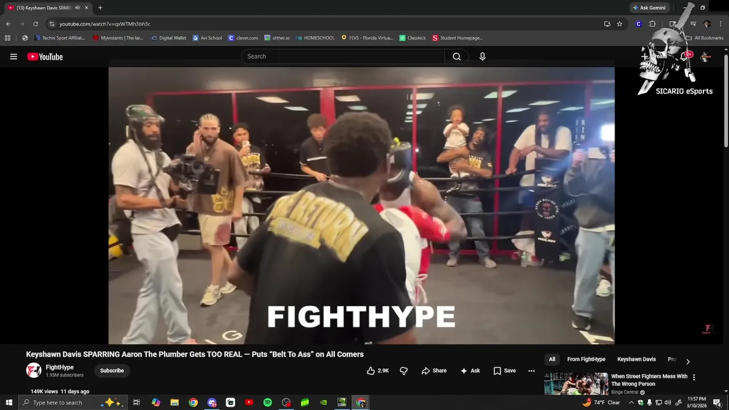Open the red YouTube app in the taskbar
This screenshot has height=410, width=729.
pos(249,403)
